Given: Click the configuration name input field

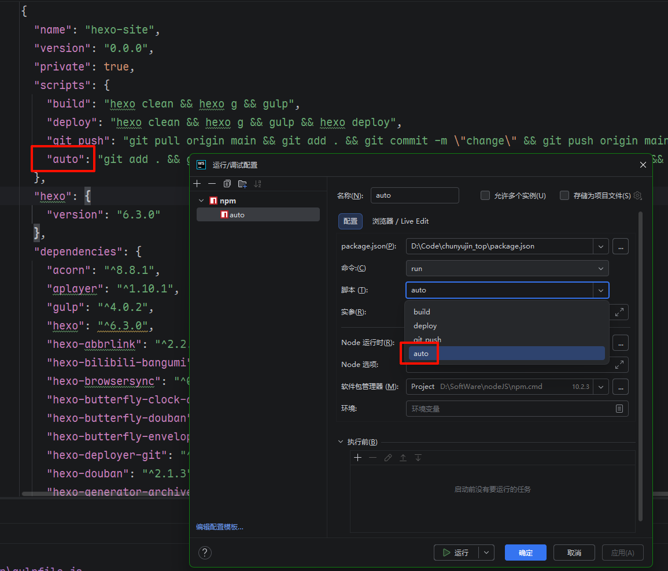Looking at the screenshot, I should click(x=414, y=195).
